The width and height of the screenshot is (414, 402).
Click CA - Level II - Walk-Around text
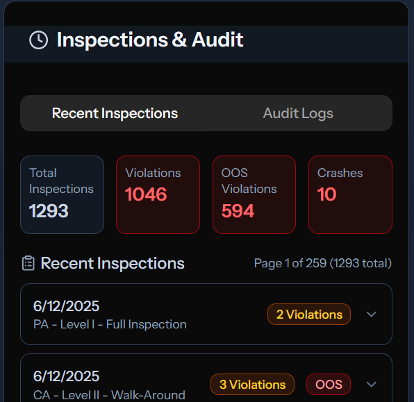pos(109,395)
